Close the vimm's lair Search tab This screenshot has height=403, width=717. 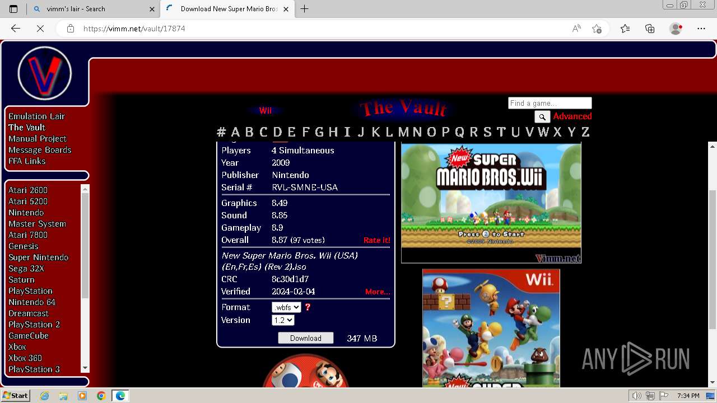pos(152,9)
